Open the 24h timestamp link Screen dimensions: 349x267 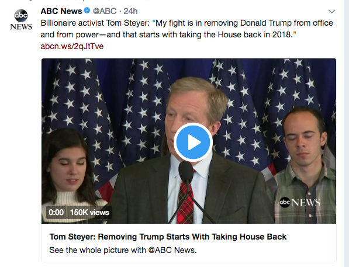click(x=130, y=11)
